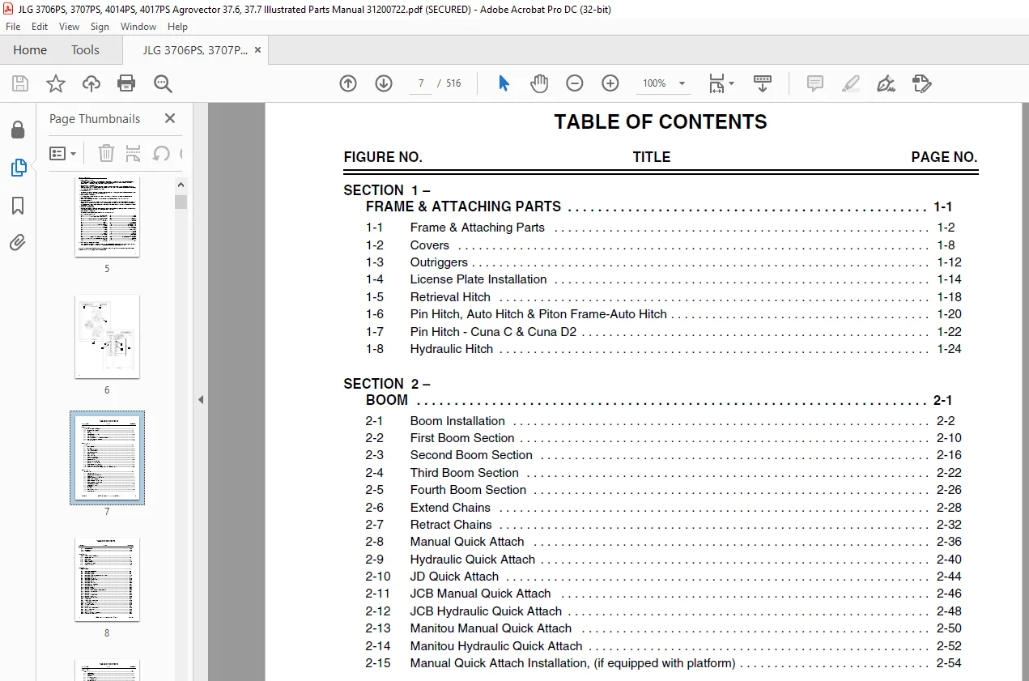Image resolution: width=1029 pixels, height=681 pixels.
Task: Collapse the navigation pane arrow
Action: pos(201,399)
